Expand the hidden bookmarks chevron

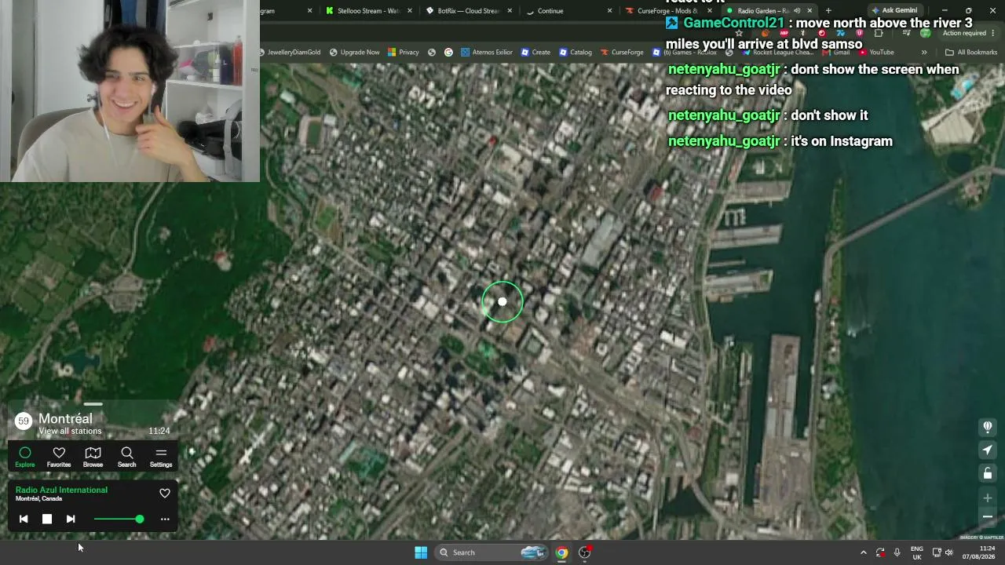coord(924,53)
